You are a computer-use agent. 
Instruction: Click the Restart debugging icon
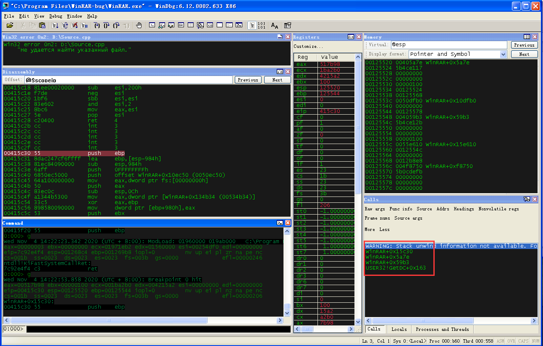pyautogui.click(x=65, y=26)
